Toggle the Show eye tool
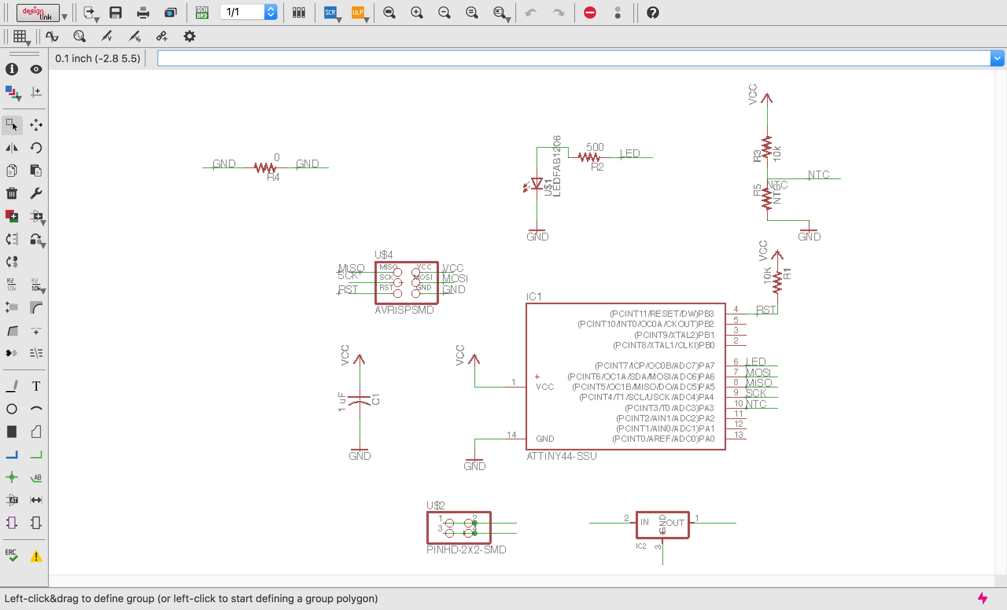Viewport: 1007px width, 610px height. 36,70
